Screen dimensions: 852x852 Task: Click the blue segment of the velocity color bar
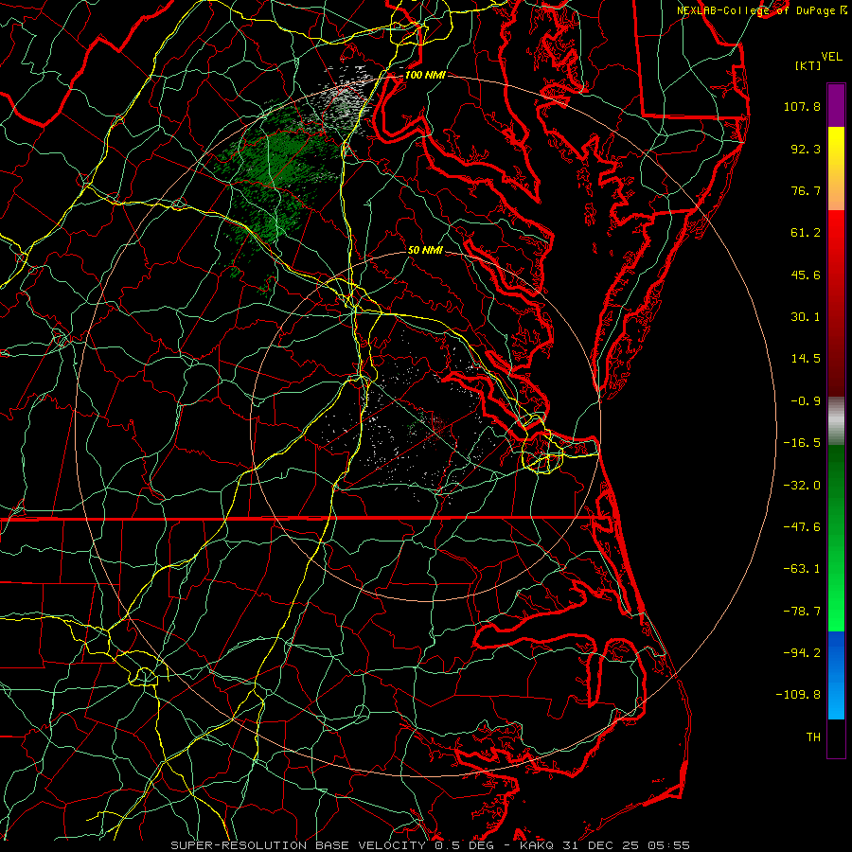(836, 675)
